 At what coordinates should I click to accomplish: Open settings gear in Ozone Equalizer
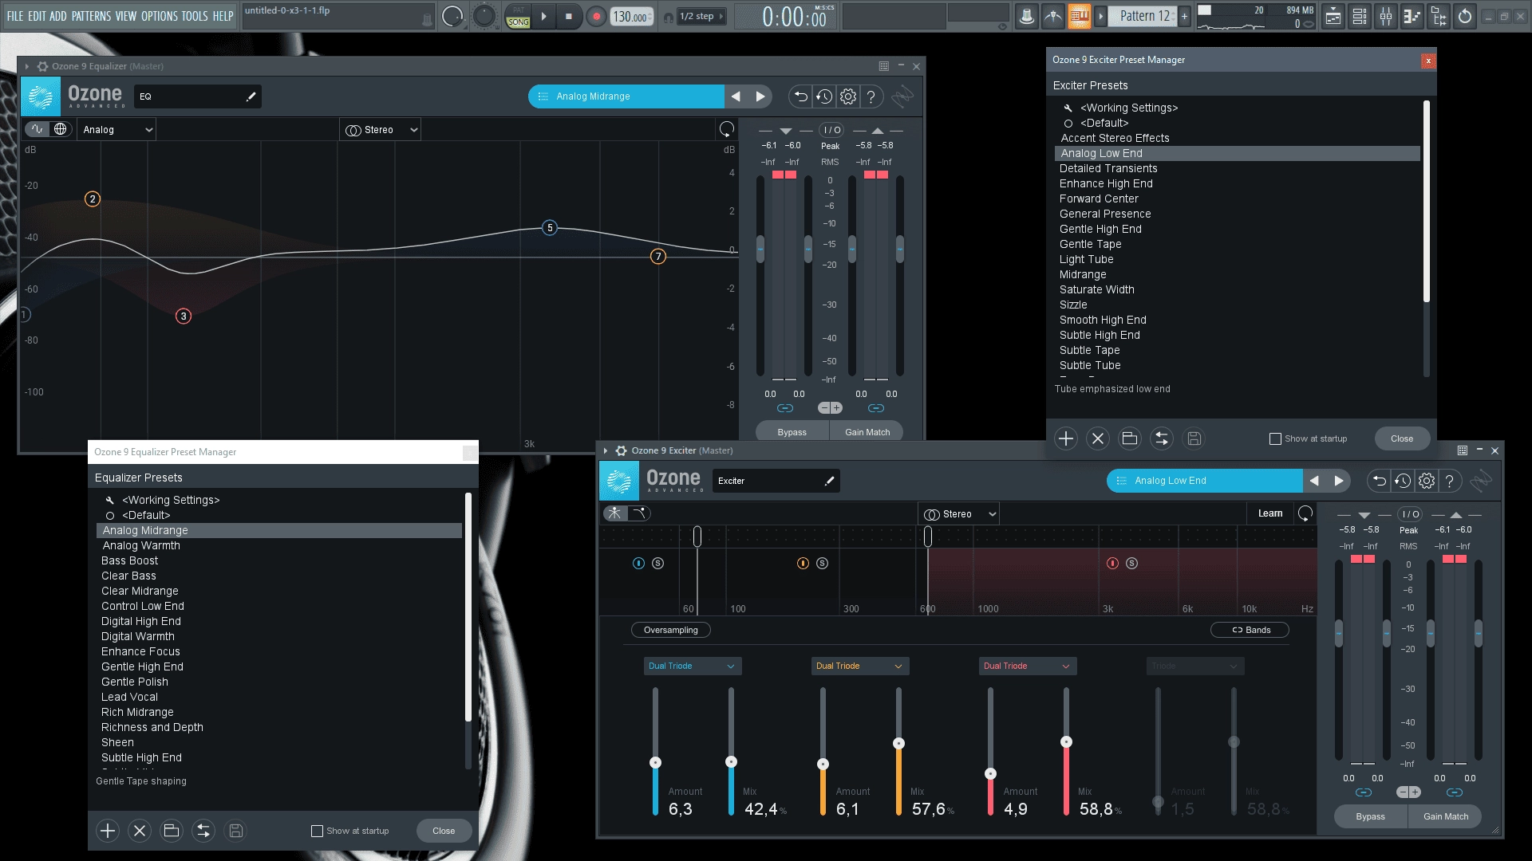pyautogui.click(x=848, y=96)
